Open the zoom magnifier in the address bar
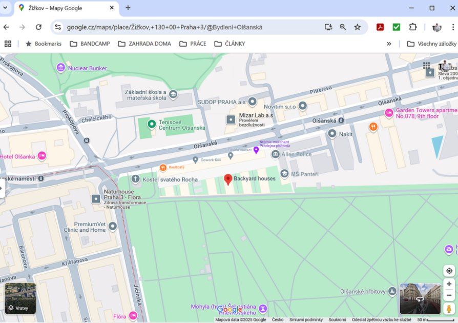Viewport: 458px width, 323px height. (343, 27)
